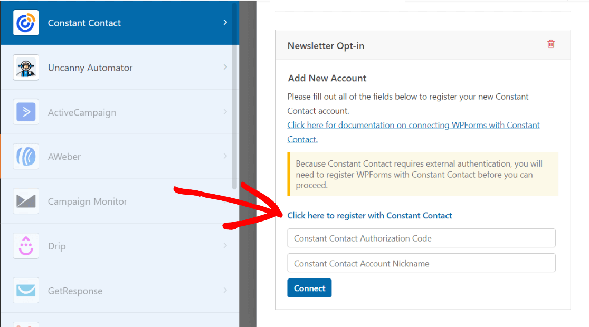This screenshot has height=327, width=589.
Task: Click the Drip icon
Action: 25,246
